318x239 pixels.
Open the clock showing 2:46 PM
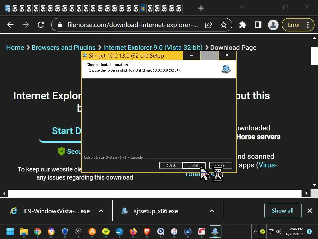pyautogui.click(x=294, y=232)
